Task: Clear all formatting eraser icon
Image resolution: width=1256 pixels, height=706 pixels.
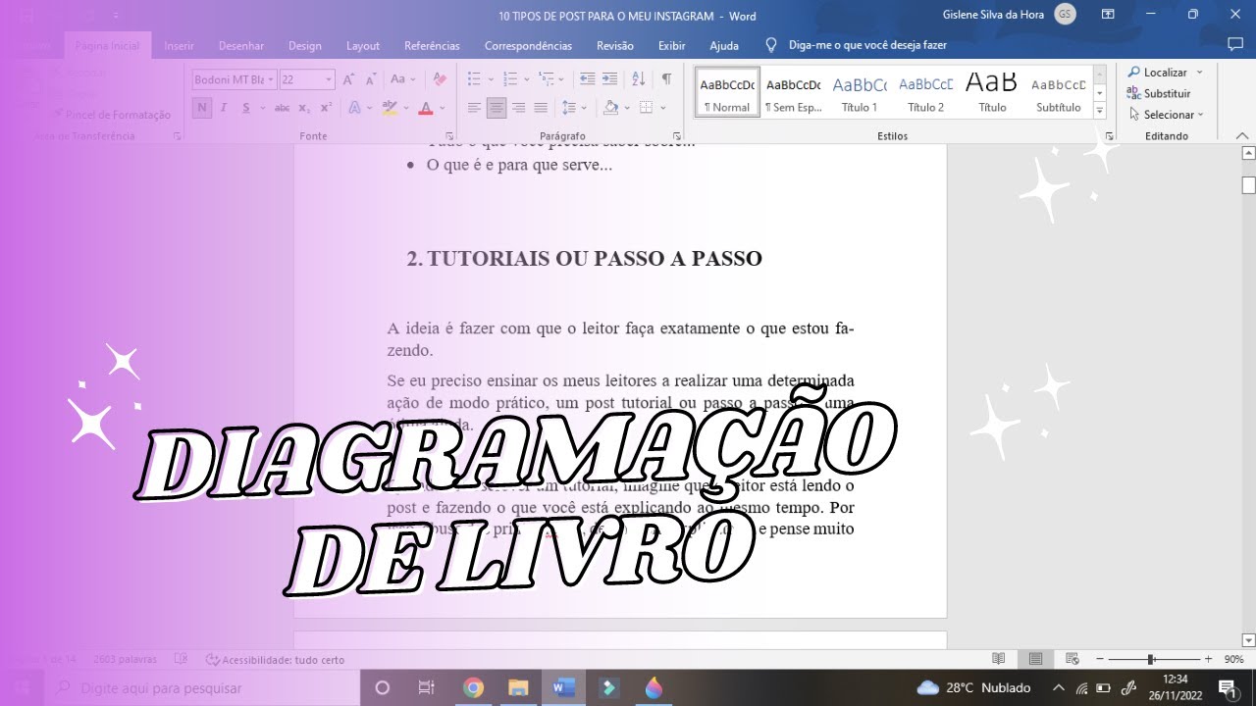Action: click(x=440, y=79)
